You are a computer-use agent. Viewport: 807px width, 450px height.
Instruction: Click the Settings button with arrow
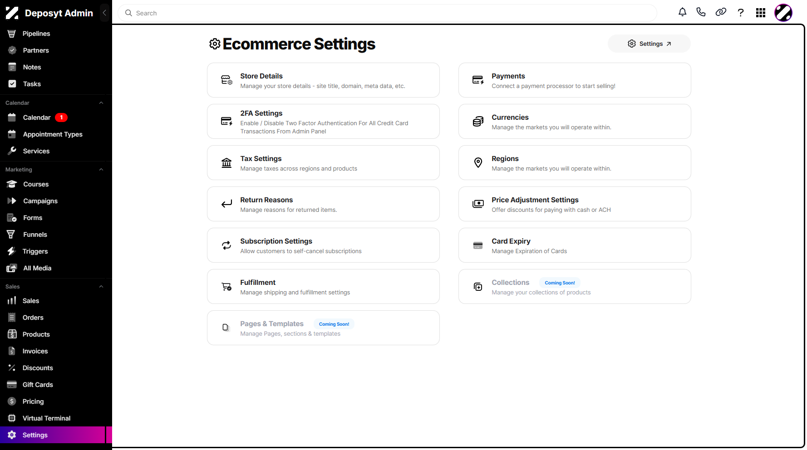pyautogui.click(x=649, y=44)
